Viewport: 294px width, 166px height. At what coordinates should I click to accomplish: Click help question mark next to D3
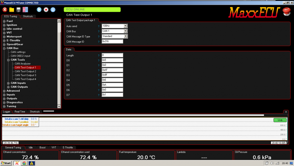coord(99,75)
